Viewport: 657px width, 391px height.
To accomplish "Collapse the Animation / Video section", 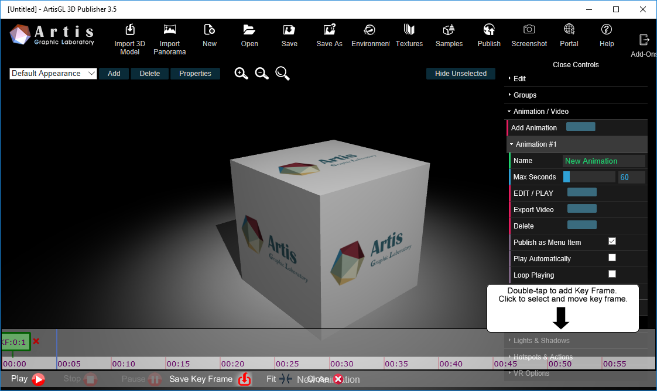I will pos(576,111).
